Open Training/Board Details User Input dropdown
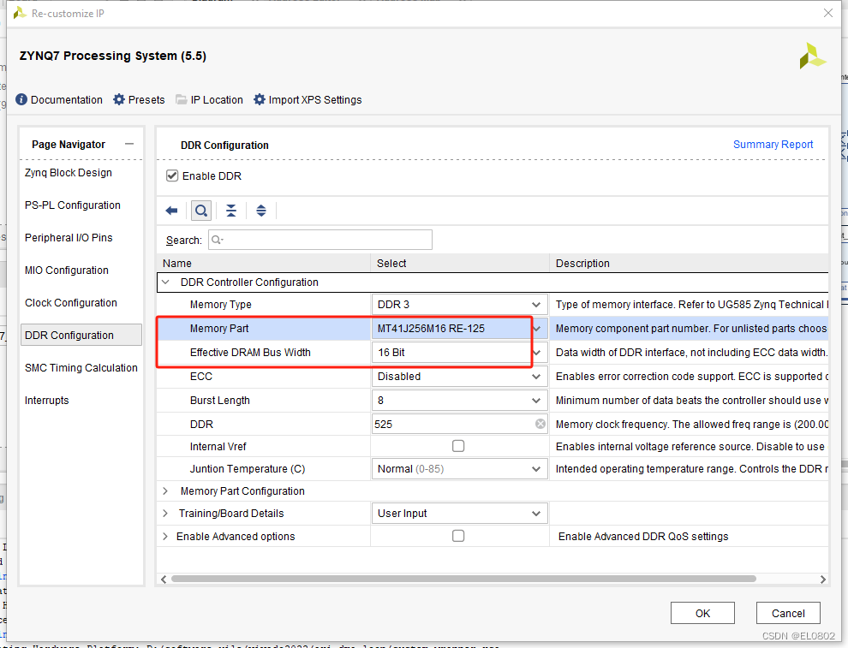 click(459, 513)
